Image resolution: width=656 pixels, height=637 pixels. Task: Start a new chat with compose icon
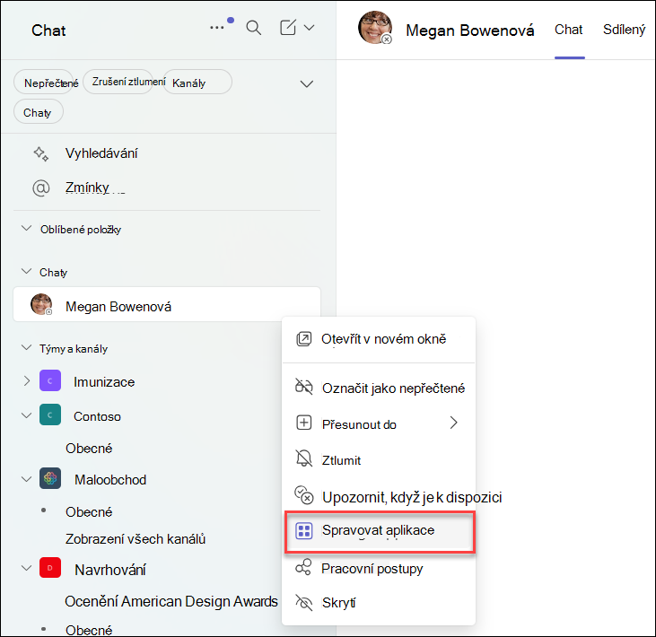coord(288,28)
